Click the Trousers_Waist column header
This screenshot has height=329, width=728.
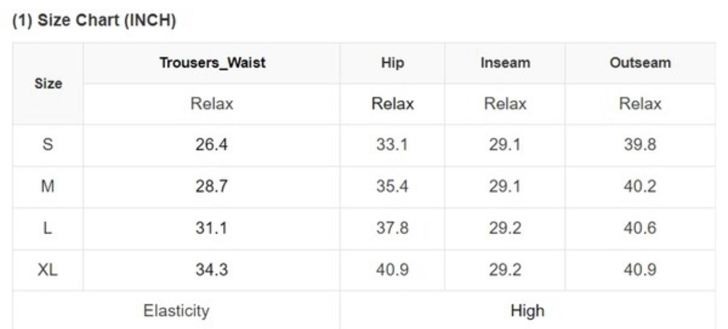click(x=212, y=63)
